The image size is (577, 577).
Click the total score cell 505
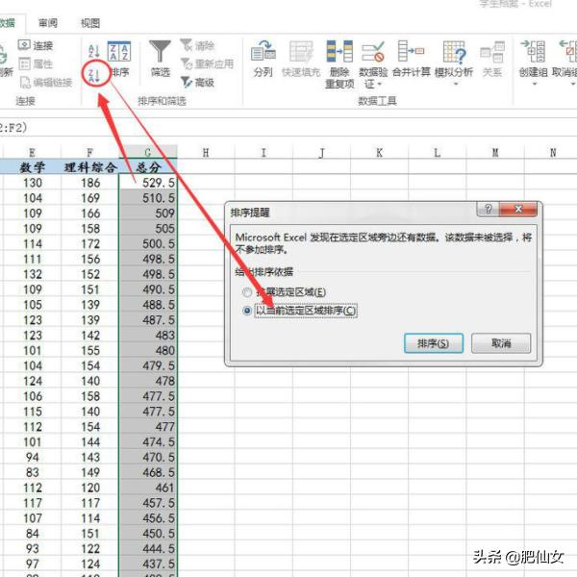tap(148, 229)
